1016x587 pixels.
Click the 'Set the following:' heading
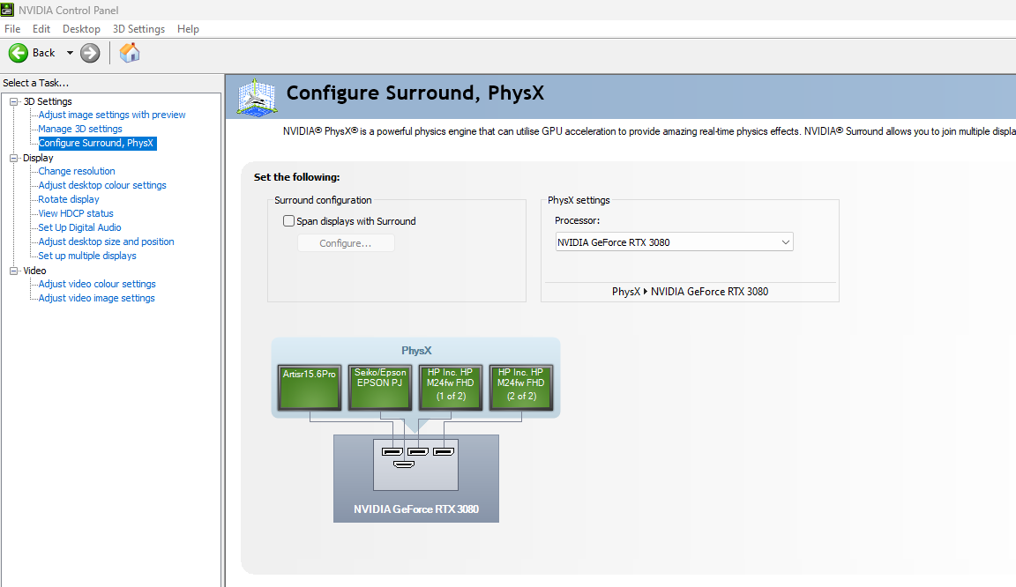click(x=296, y=177)
